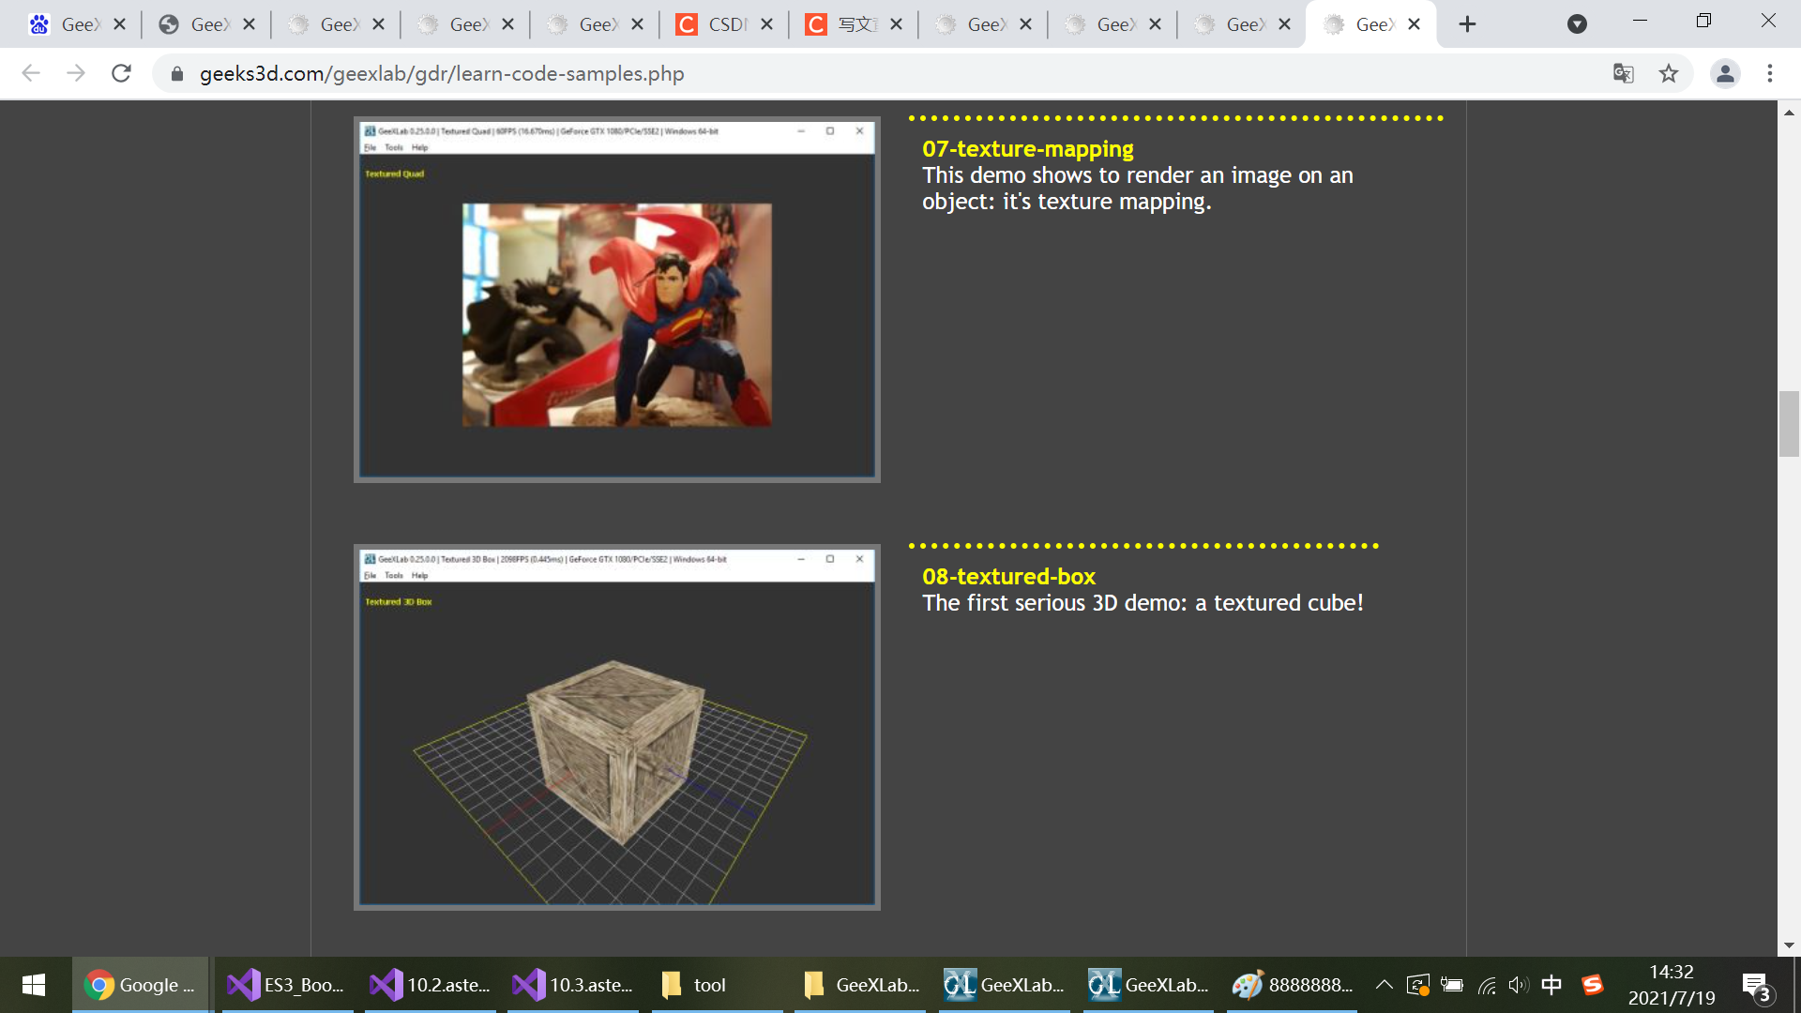Click the back navigation arrow
This screenshot has height=1013, width=1801.
[x=31, y=73]
